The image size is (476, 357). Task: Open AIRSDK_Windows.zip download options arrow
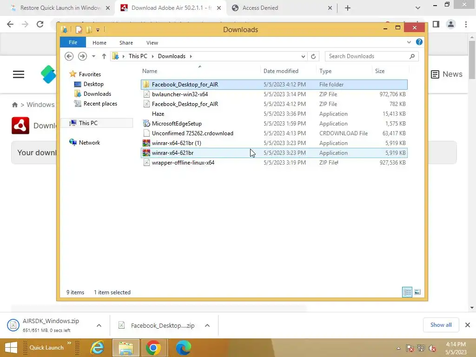(x=99, y=325)
